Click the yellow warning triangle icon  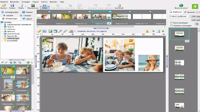pyautogui.click(x=147, y=31)
